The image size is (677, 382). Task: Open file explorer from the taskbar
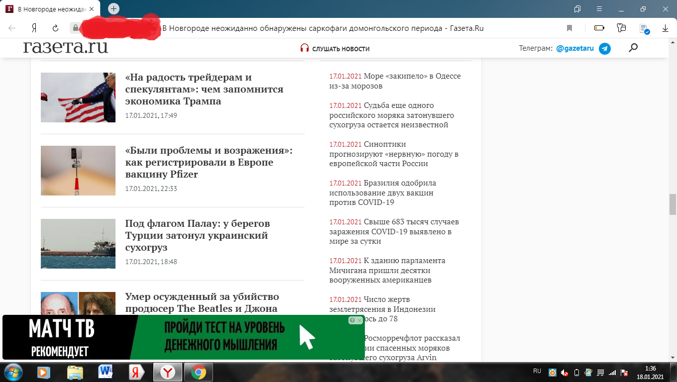click(75, 372)
